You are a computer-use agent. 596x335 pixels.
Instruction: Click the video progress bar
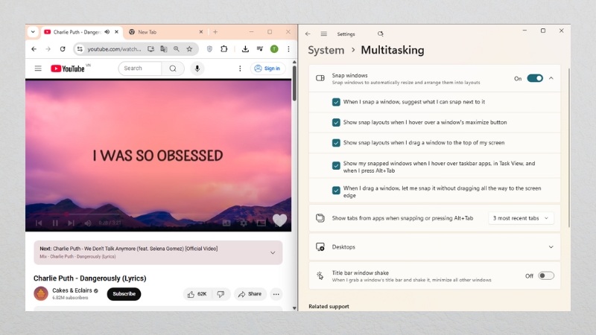coord(158,214)
